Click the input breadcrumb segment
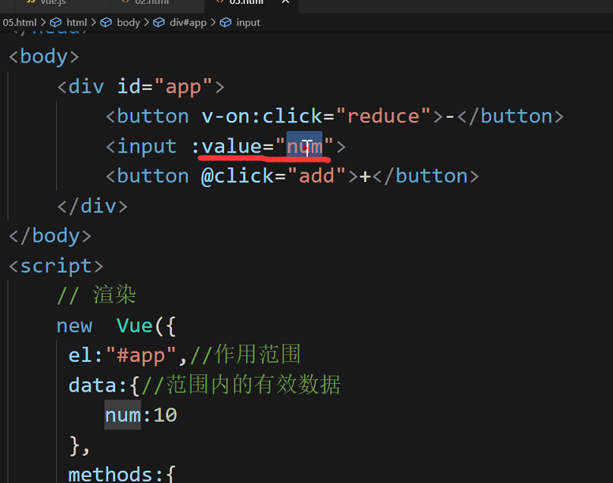Image resolution: width=613 pixels, height=483 pixels. click(248, 22)
